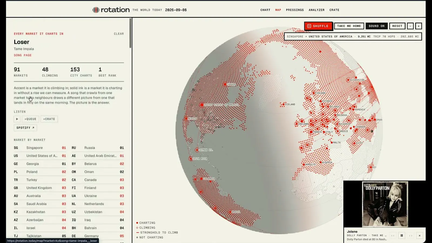Screen dimensions: 432x243
Task: Click the Morocco marker on the globe
Action: coord(304,164)
